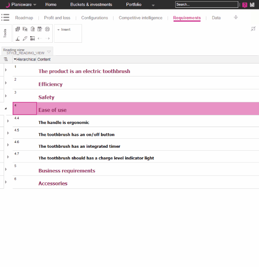
Task: Collapse the Tools panel label
Action: [x=5, y=33]
